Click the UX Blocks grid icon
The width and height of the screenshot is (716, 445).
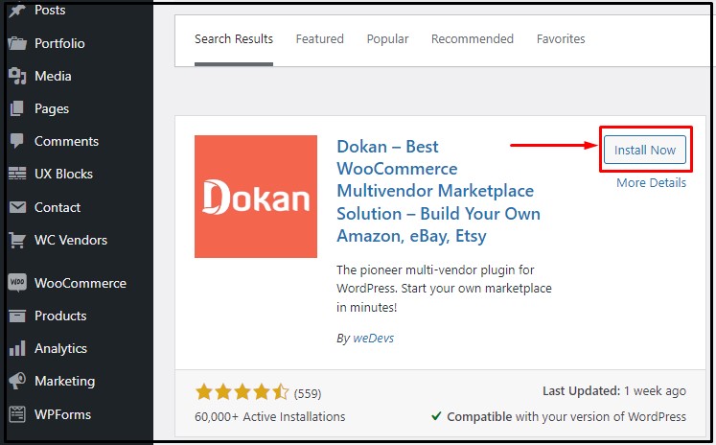coord(17,175)
